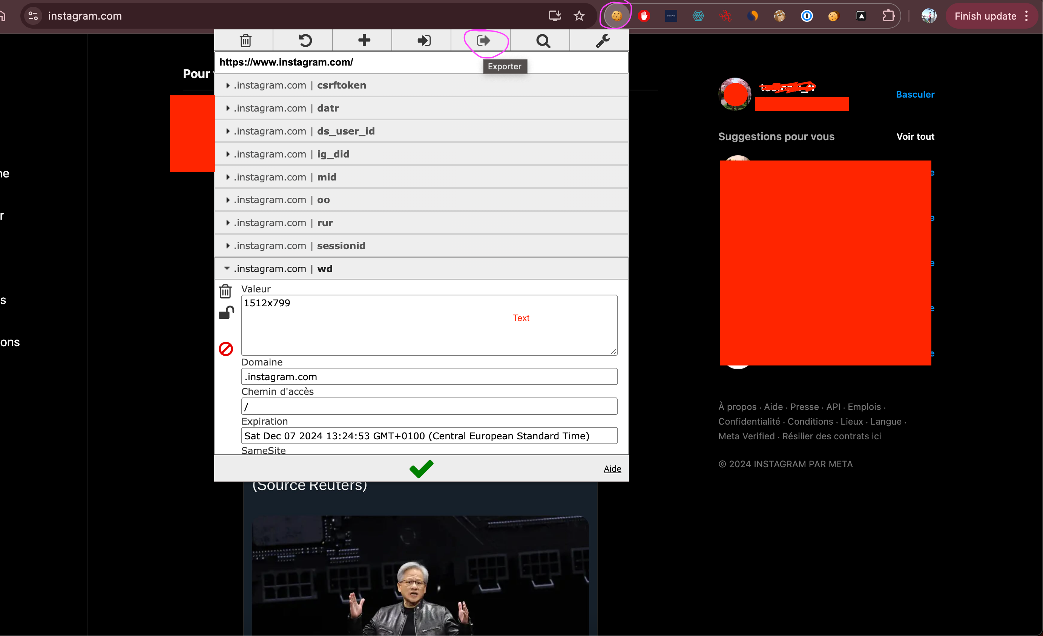Click Voir tout suggestions link
The image size is (1043, 636).
click(916, 136)
